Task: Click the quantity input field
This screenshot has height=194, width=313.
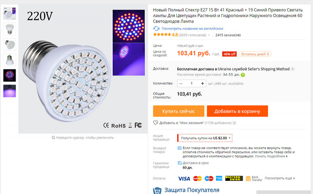Action: coord(192,83)
